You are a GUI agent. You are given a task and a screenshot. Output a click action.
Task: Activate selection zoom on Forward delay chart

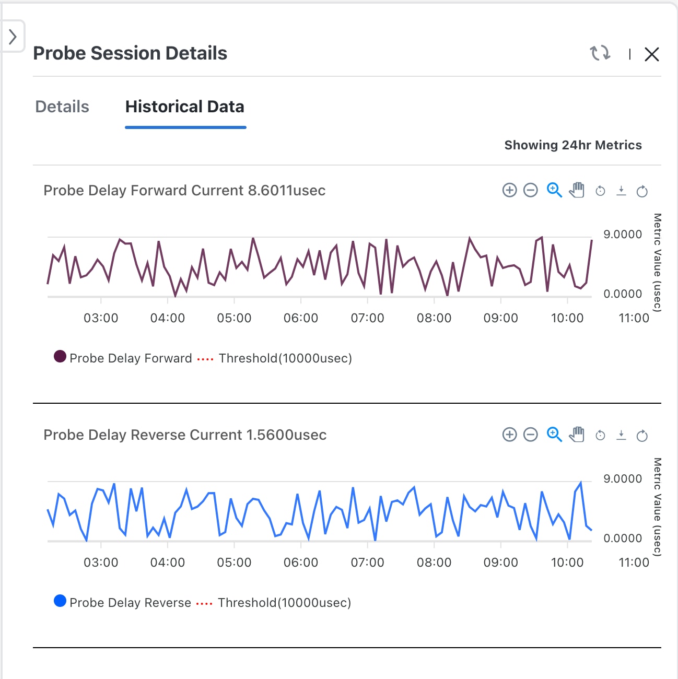(554, 190)
